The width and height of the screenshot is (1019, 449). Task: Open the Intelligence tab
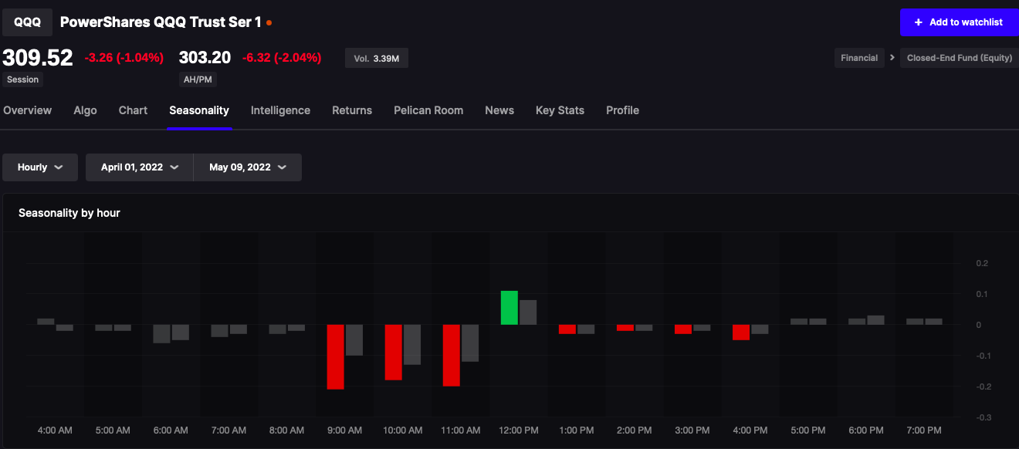tap(280, 110)
